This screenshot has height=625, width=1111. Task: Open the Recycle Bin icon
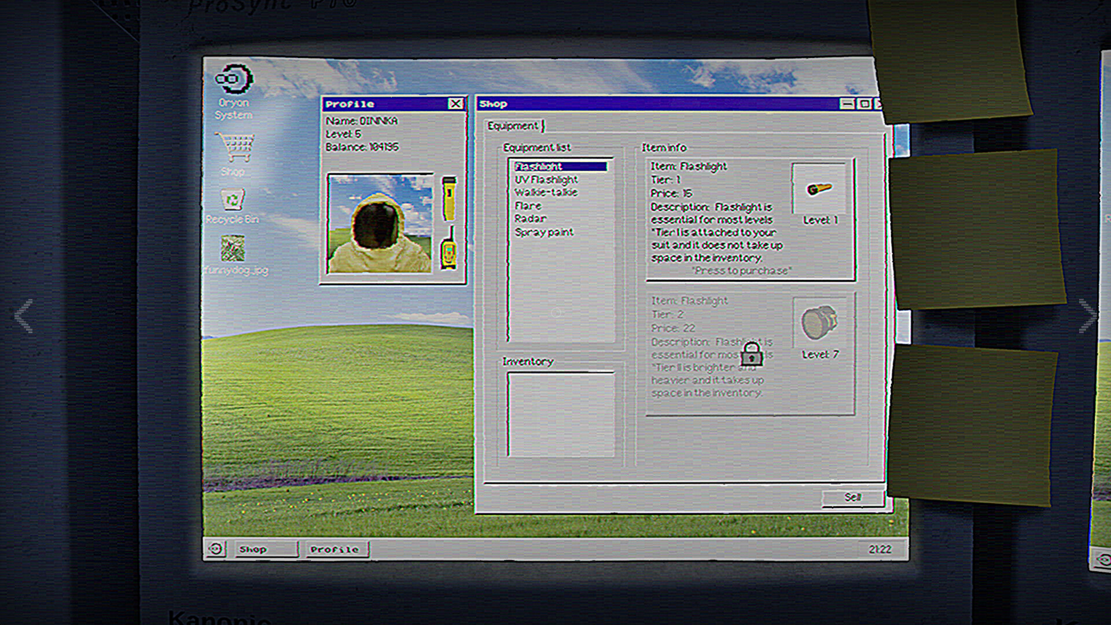point(233,200)
